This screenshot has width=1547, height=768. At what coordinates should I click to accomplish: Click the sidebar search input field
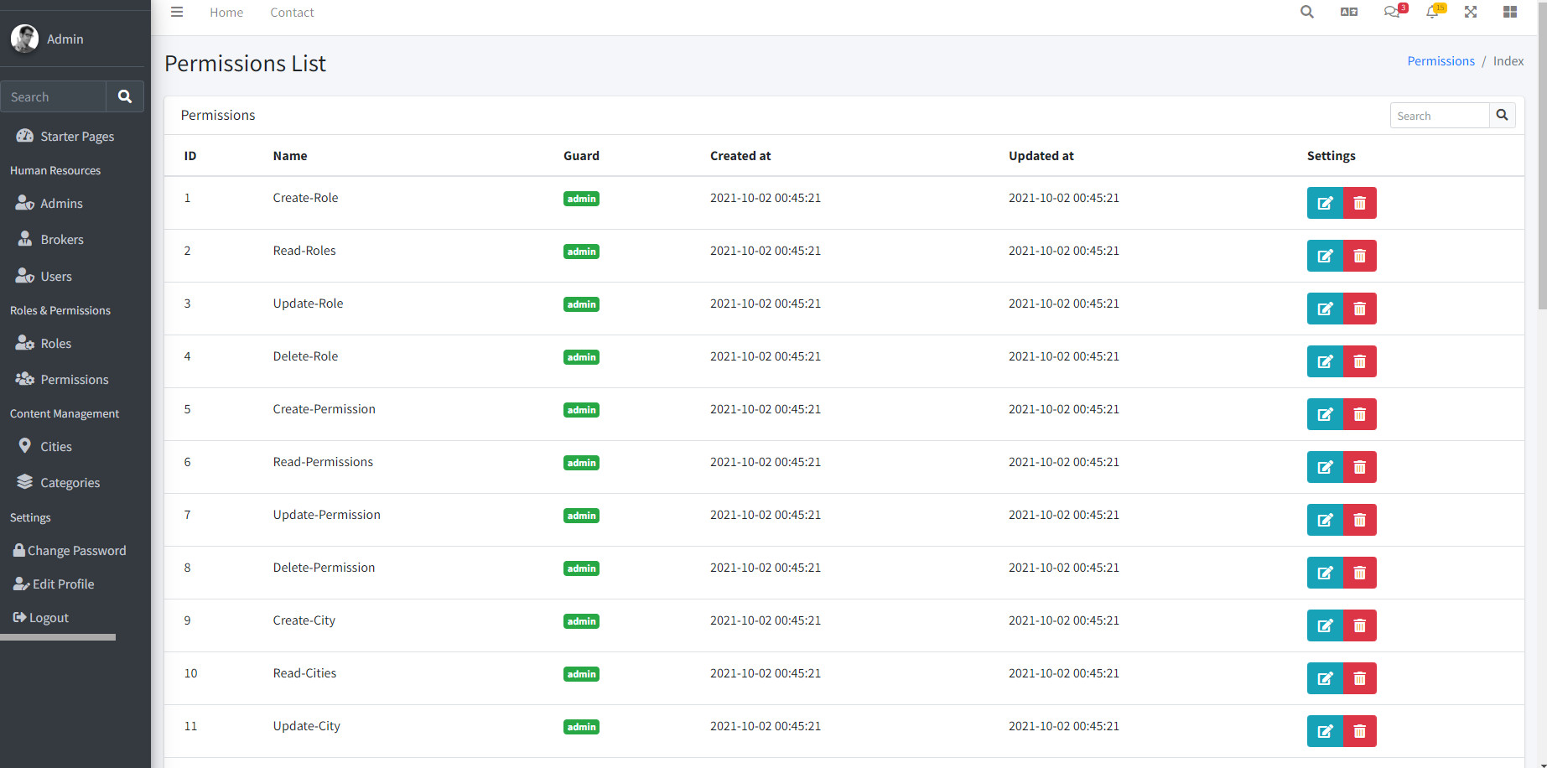tap(53, 96)
